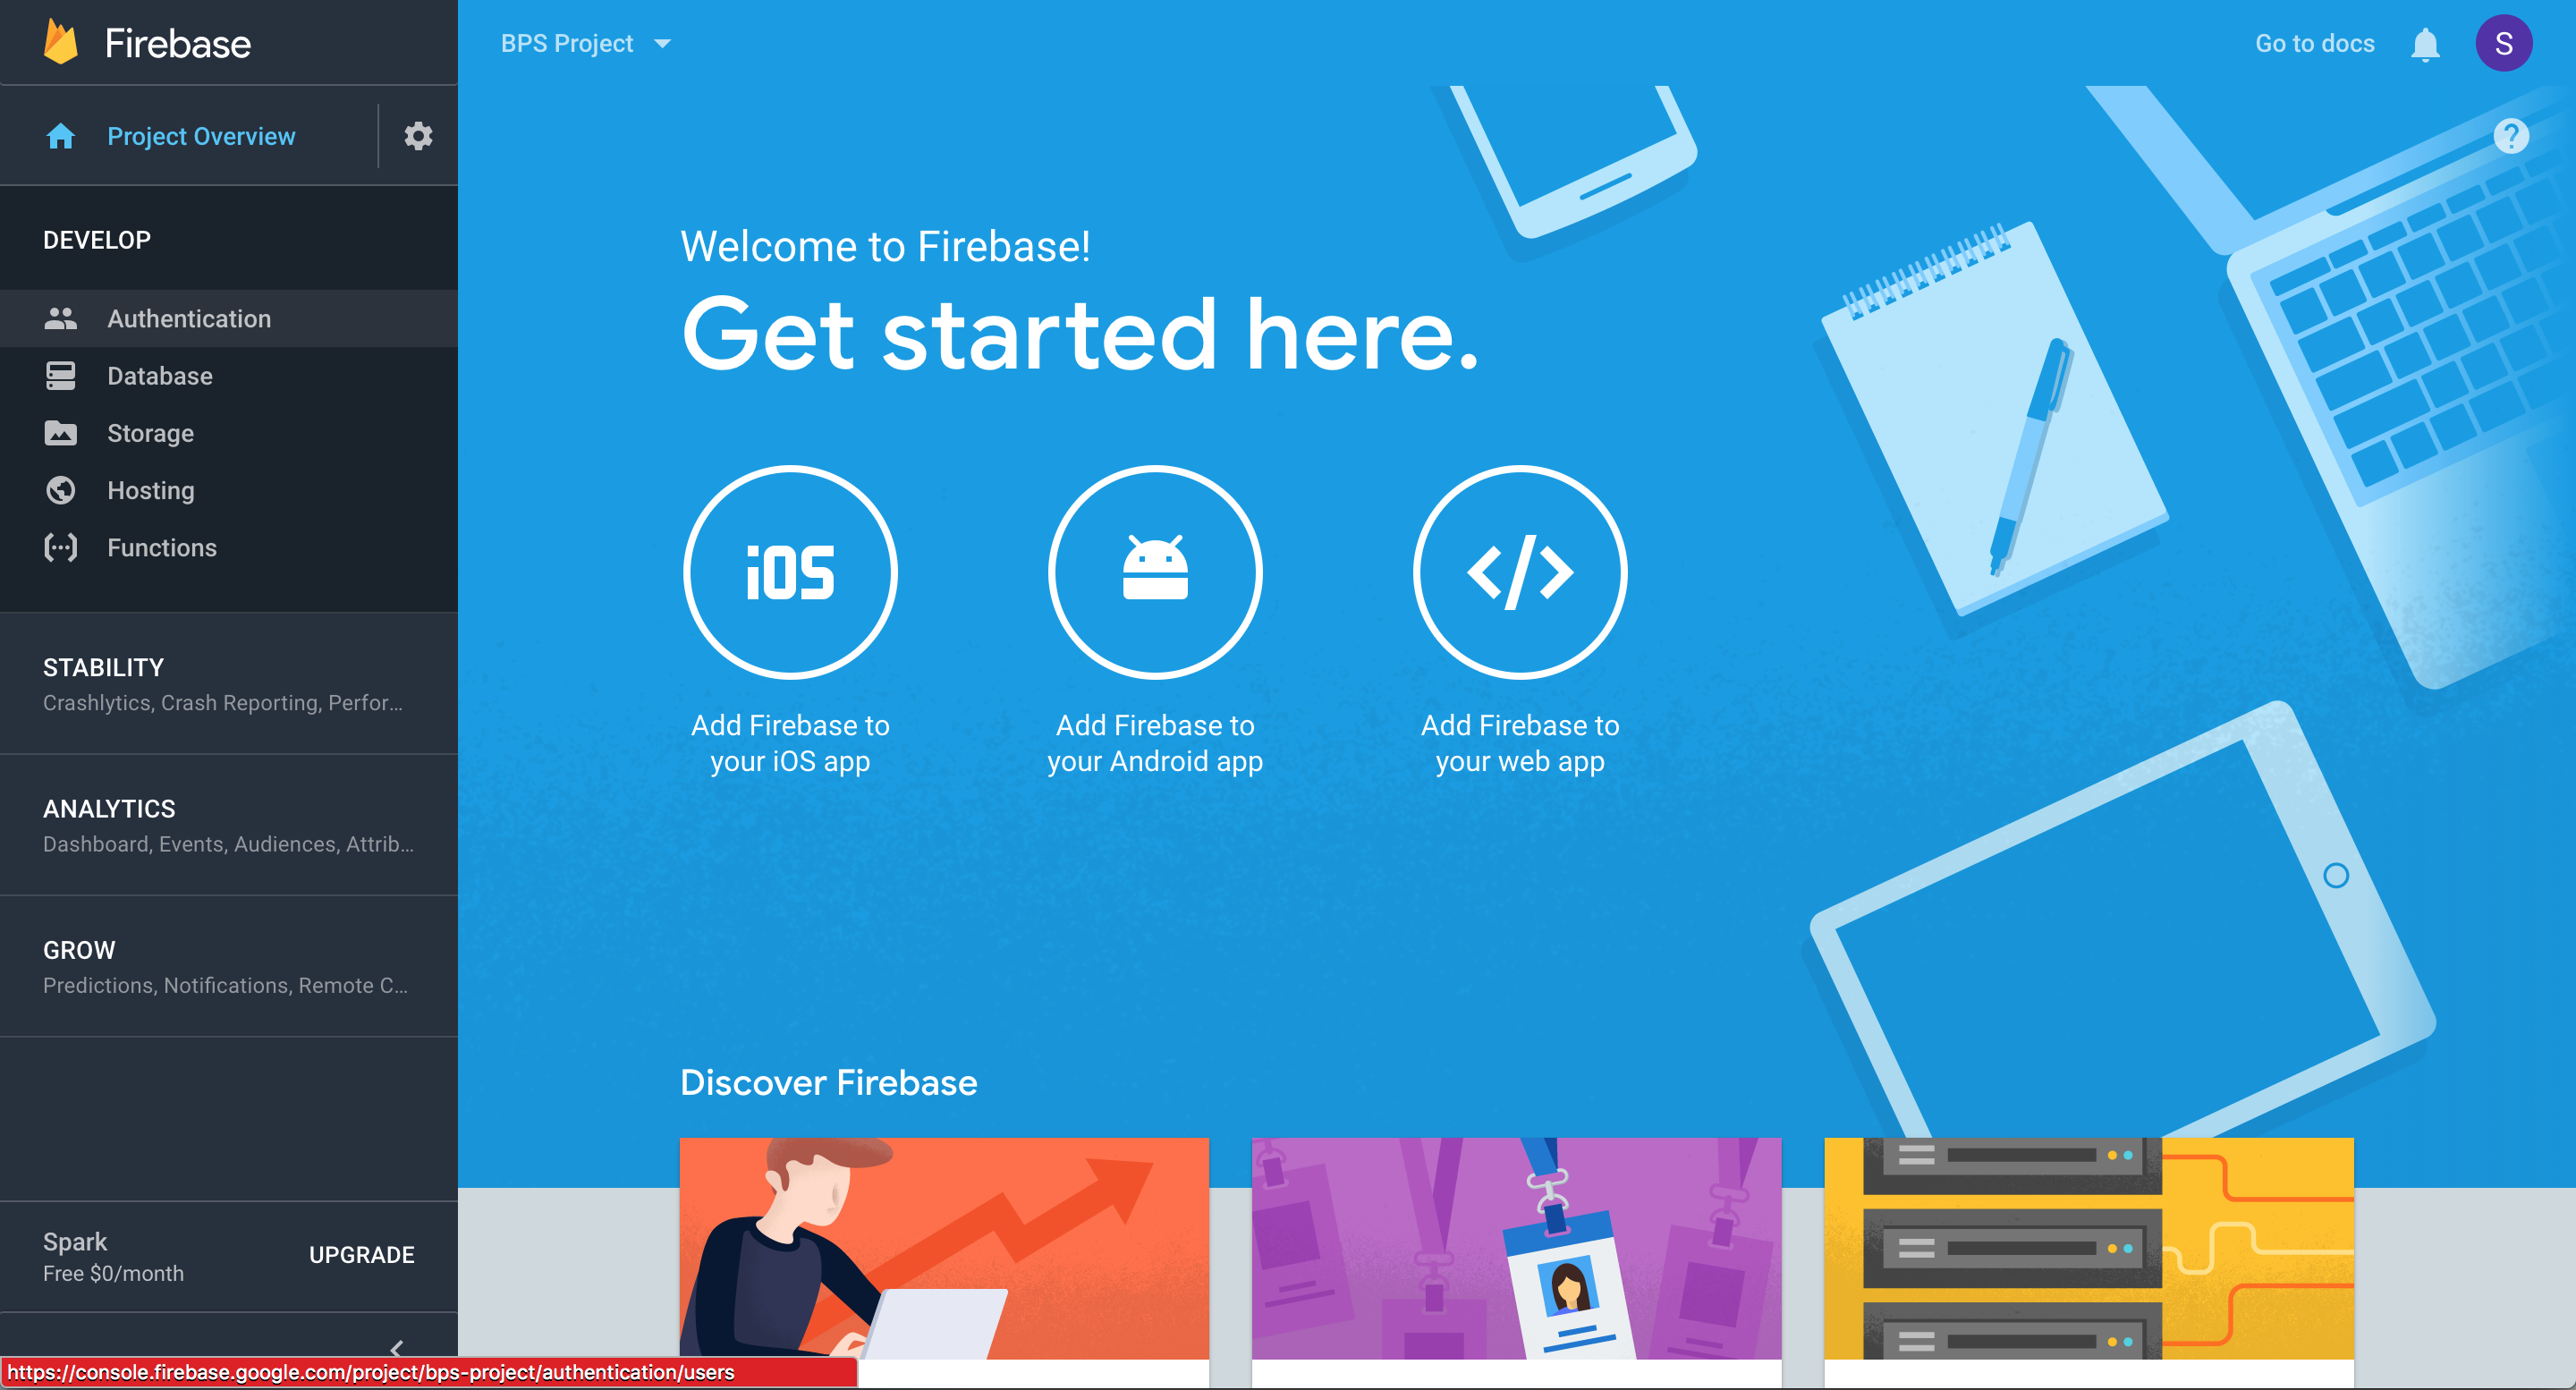Screen dimensions: 2576x1390
Task: Click the help question mark icon
Action: [x=2511, y=137]
